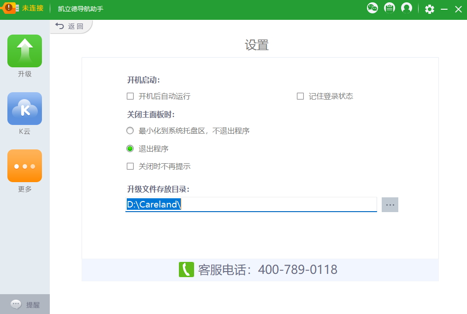Check 关闭时不再提示 option
Screen dimensions: 467x314
[130, 166]
